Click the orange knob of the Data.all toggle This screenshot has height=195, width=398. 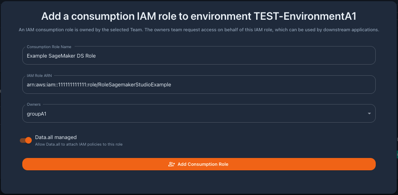pyautogui.click(x=28, y=140)
